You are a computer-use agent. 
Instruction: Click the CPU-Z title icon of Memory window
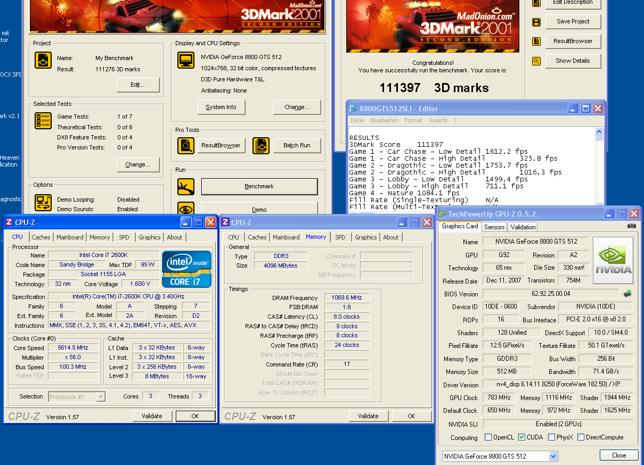(225, 222)
